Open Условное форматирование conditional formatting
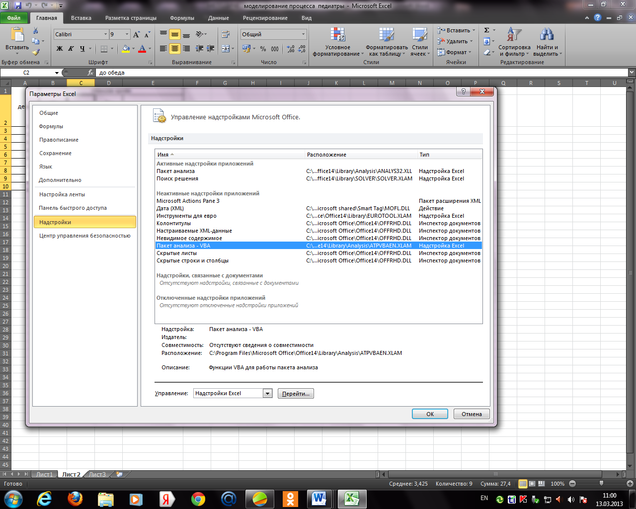Image resolution: width=636 pixels, height=509 pixels. tap(337, 42)
